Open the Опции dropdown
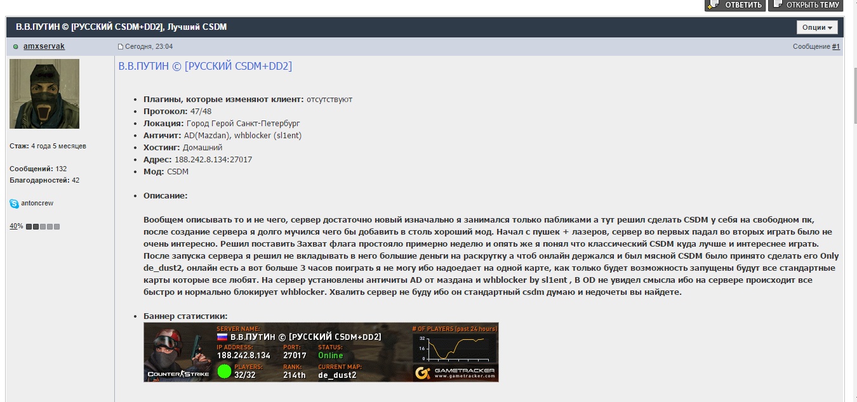Screen dimensions: 857x402 817,27
